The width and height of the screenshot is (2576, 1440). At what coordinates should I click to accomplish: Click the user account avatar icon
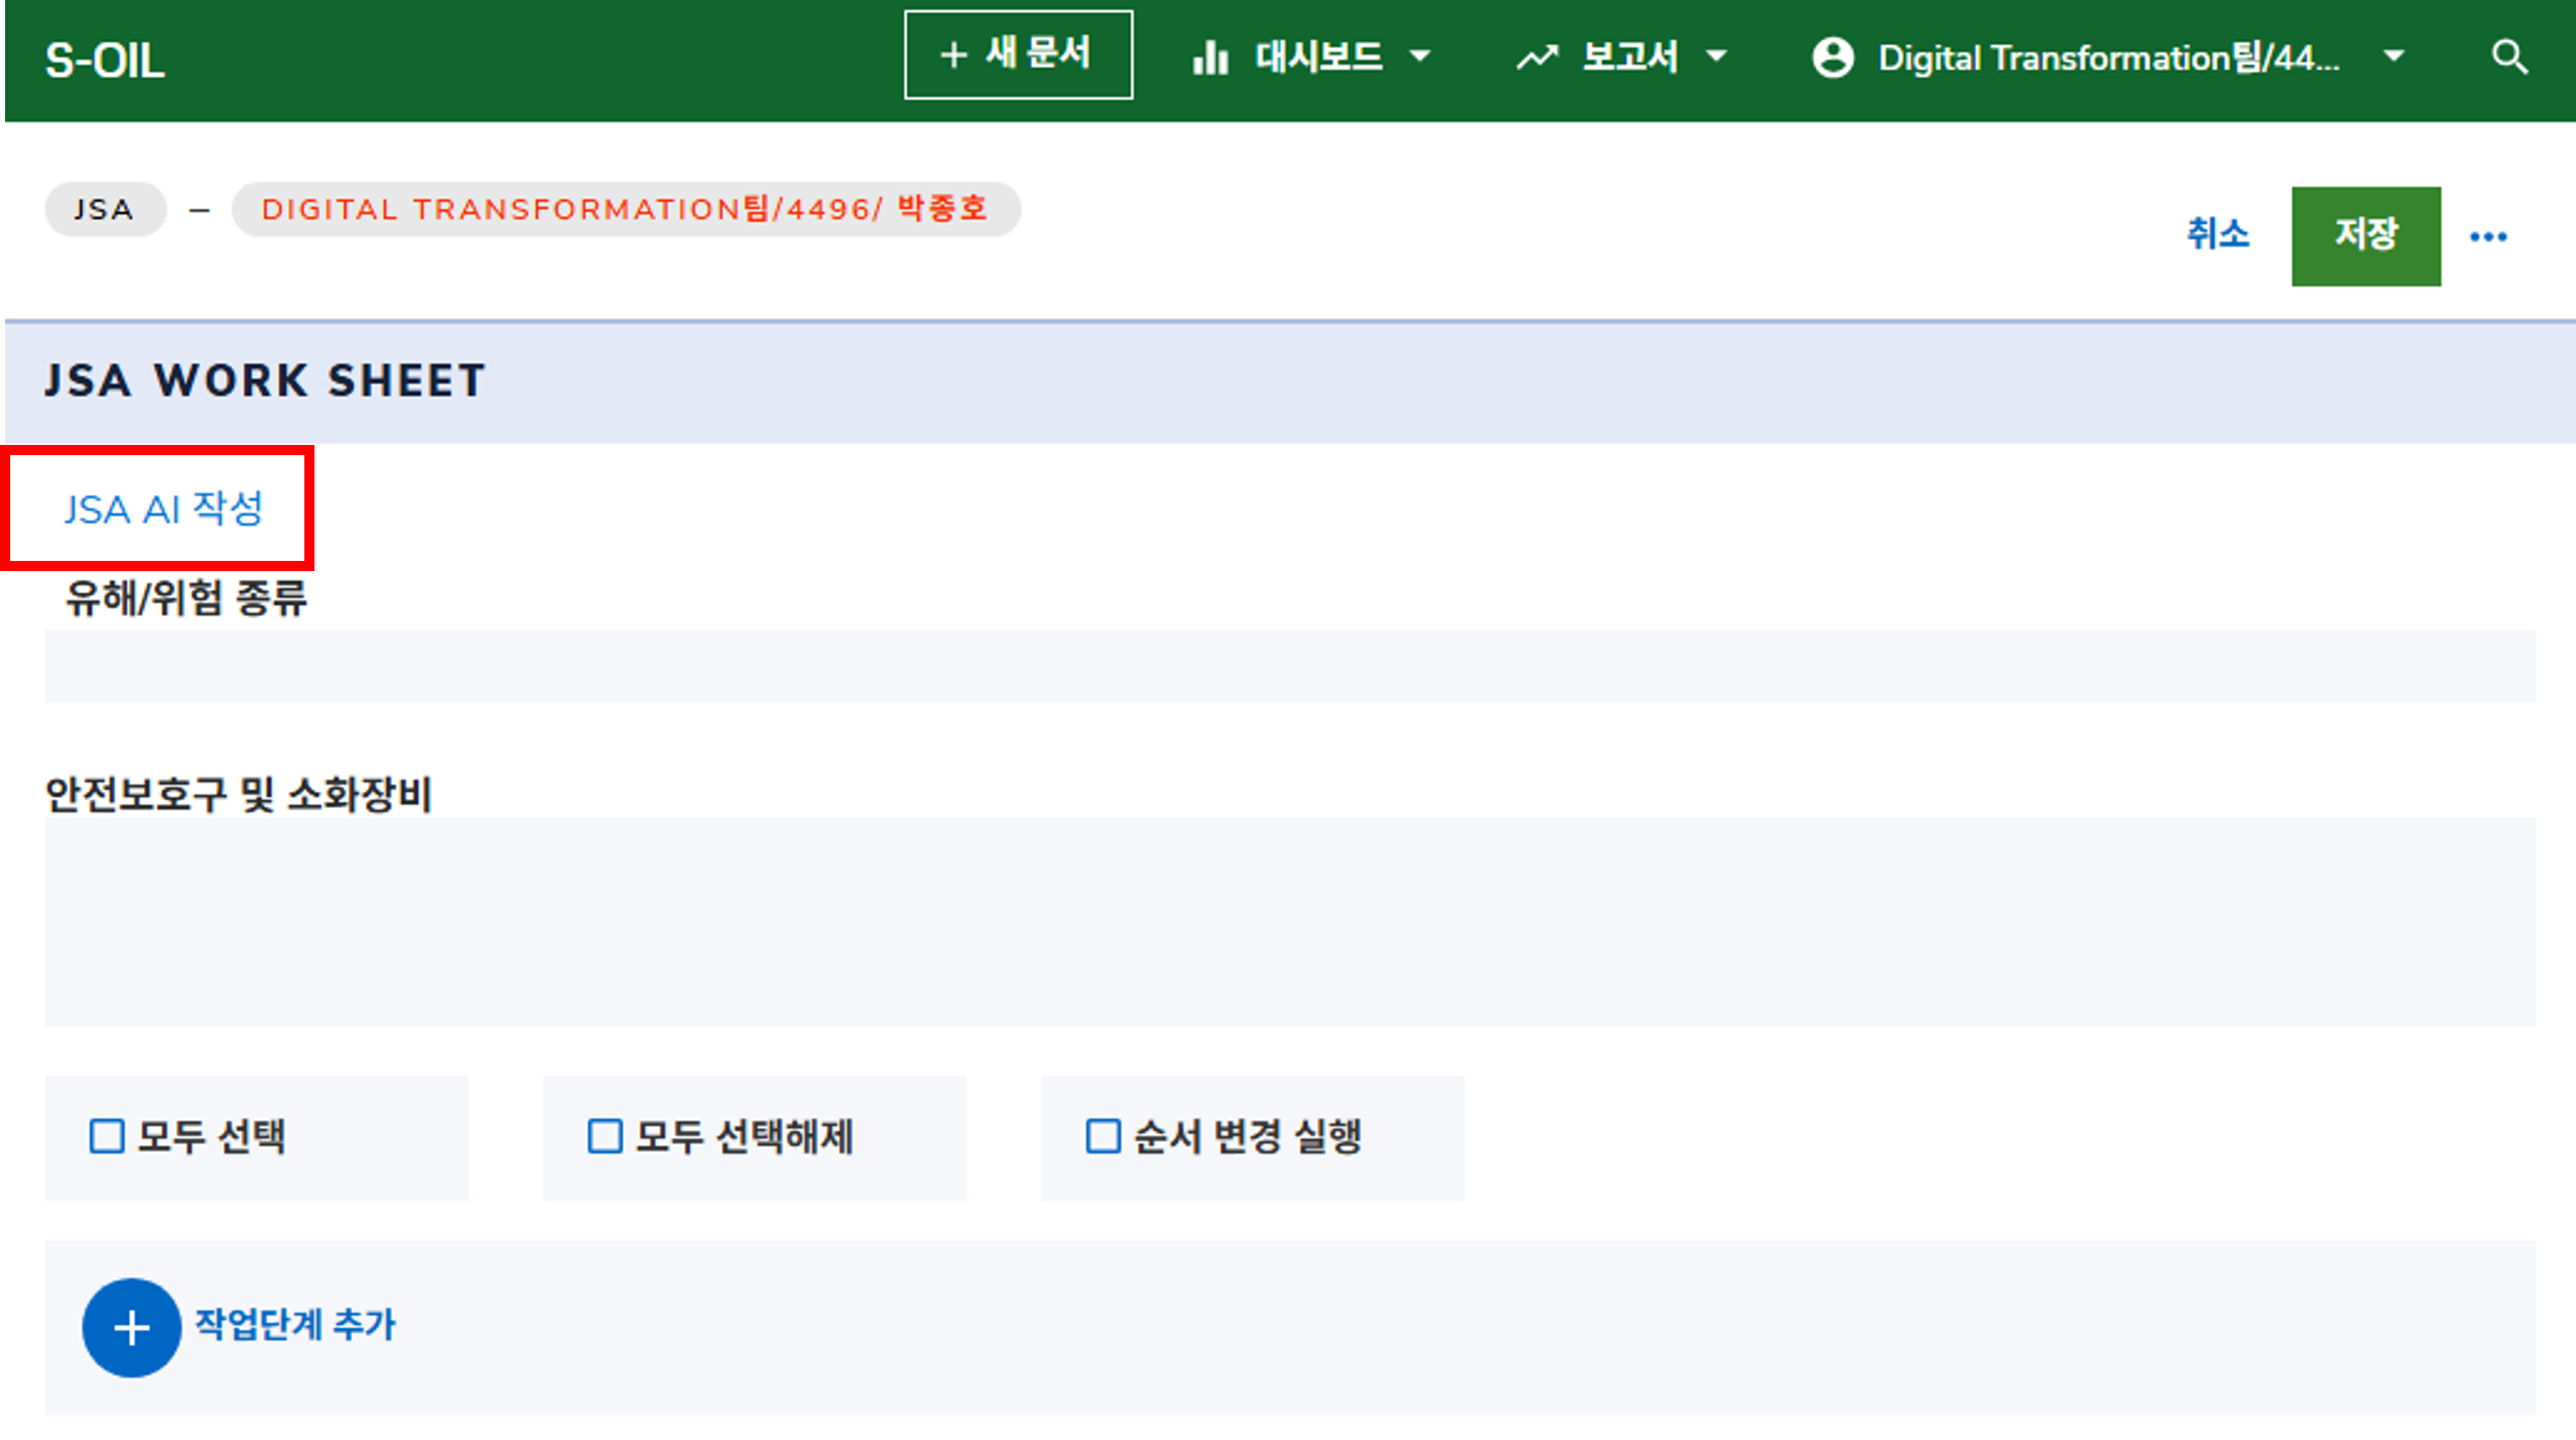coord(1833,58)
